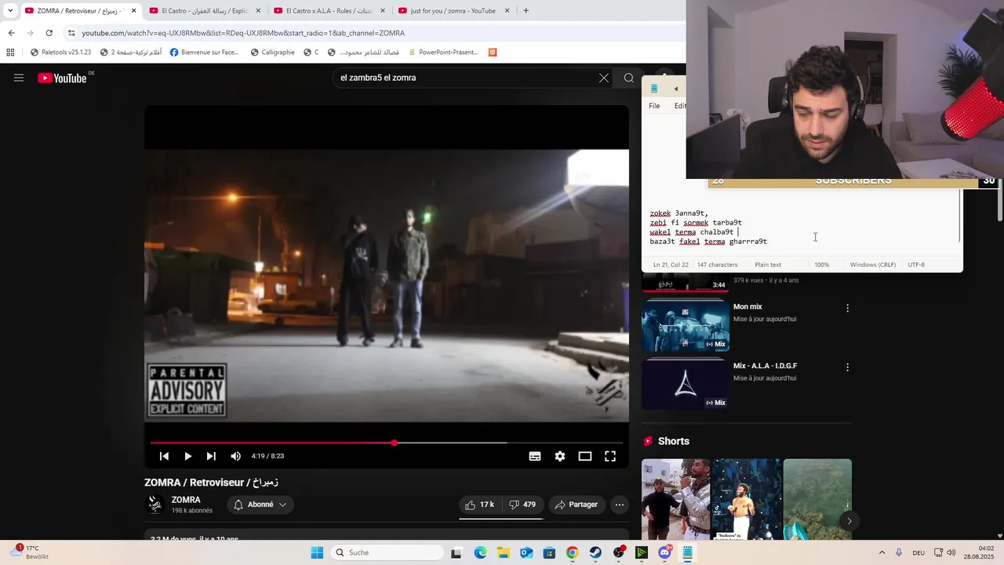The image size is (1004, 565).
Task: Open the Mon mix thumbnail
Action: (x=686, y=324)
